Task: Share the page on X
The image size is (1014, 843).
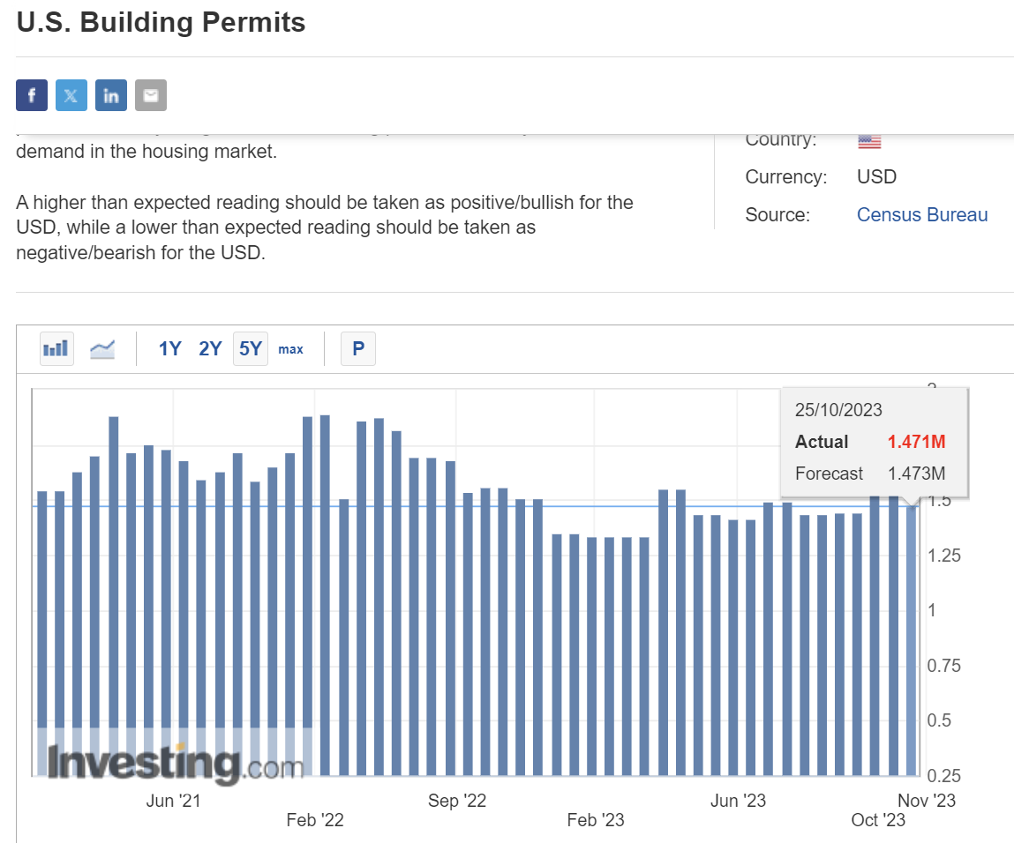Action: pos(71,95)
